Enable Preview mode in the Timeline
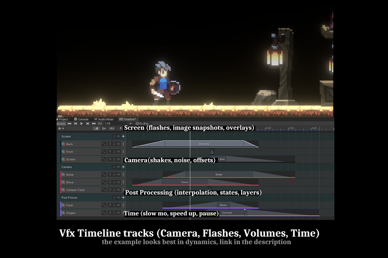The width and height of the screenshot is (388, 258). coord(60,124)
